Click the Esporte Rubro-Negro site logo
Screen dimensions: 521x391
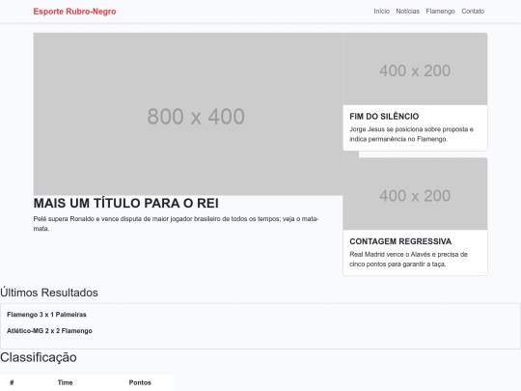tap(74, 12)
